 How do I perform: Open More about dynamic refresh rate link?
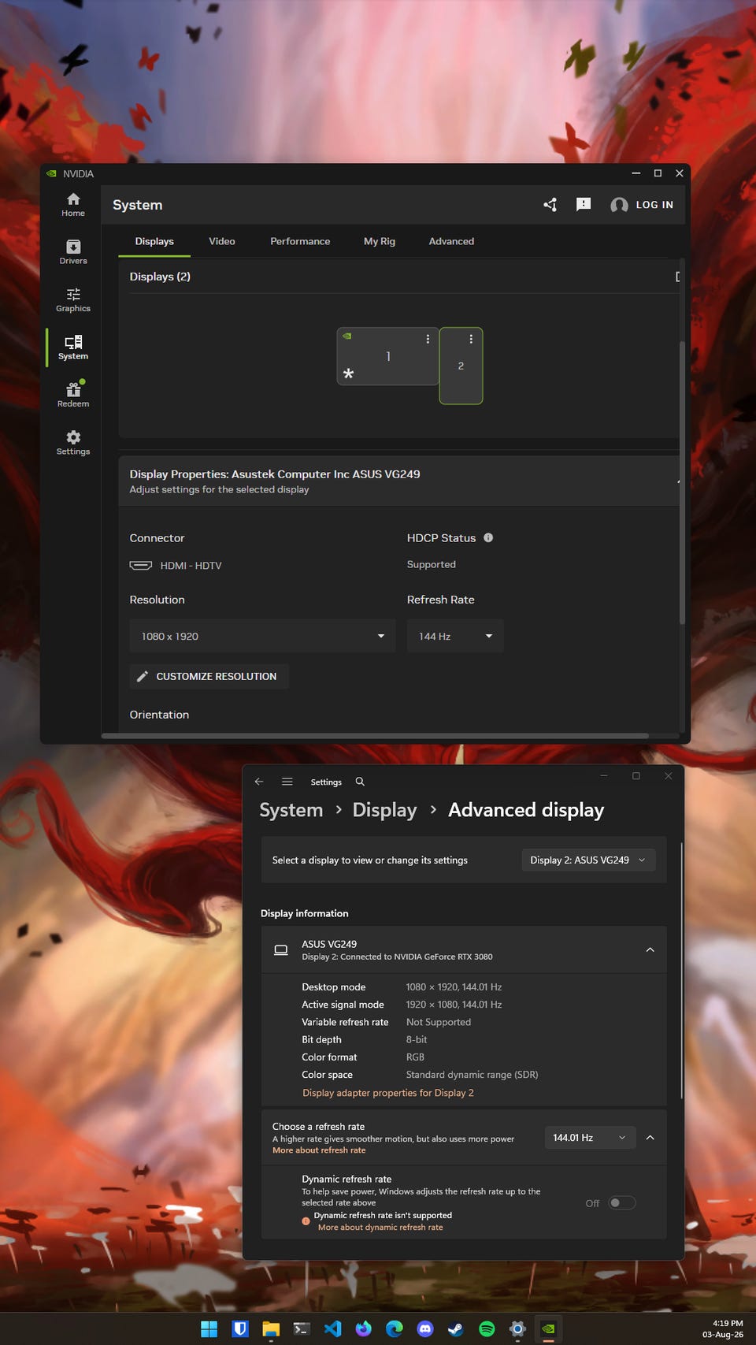pos(380,1228)
